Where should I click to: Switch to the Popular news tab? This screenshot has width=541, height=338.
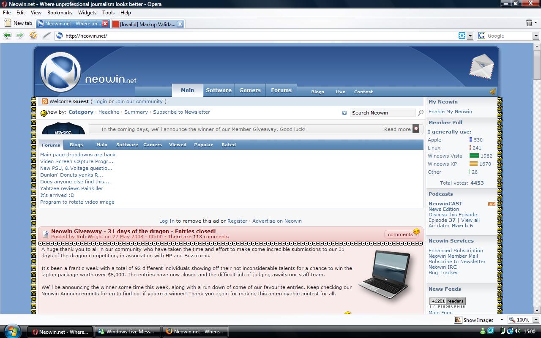click(x=203, y=144)
